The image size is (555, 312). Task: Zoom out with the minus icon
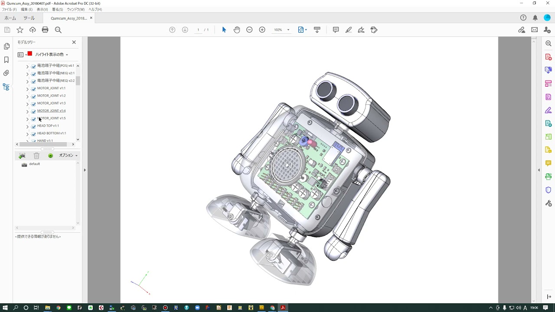coord(249,30)
